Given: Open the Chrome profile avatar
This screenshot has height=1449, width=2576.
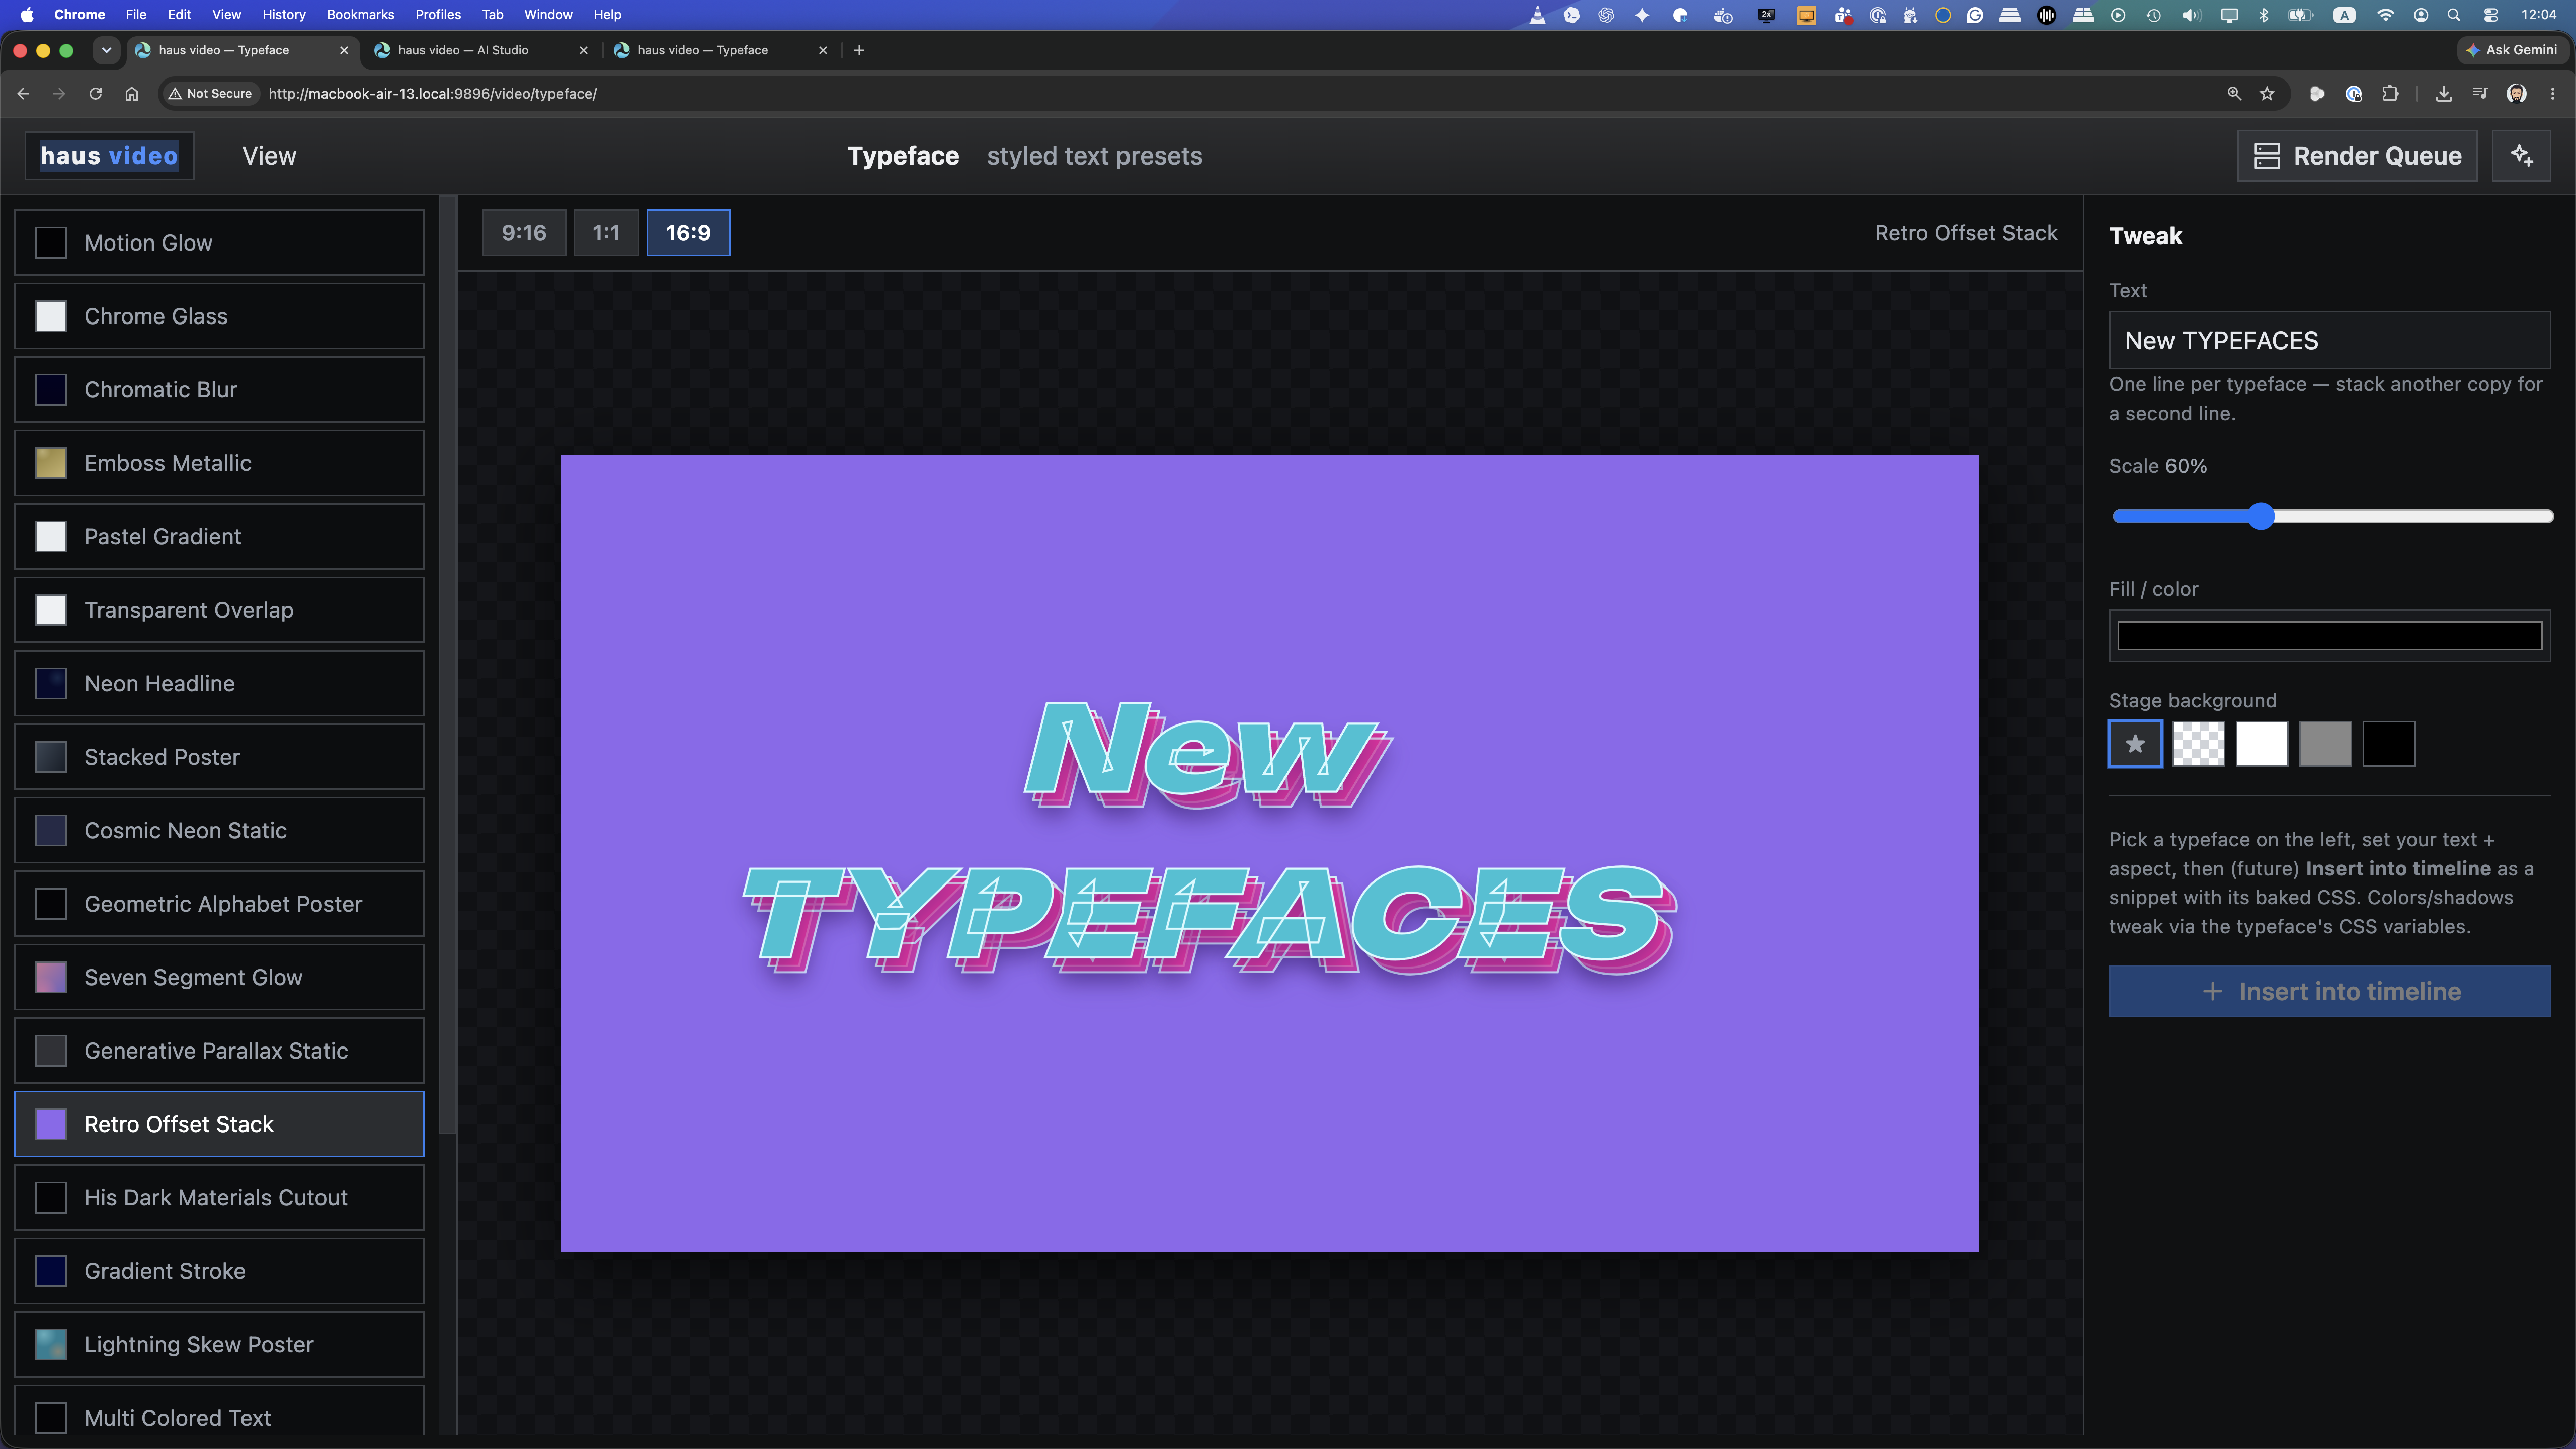Looking at the screenshot, I should coord(2517,94).
